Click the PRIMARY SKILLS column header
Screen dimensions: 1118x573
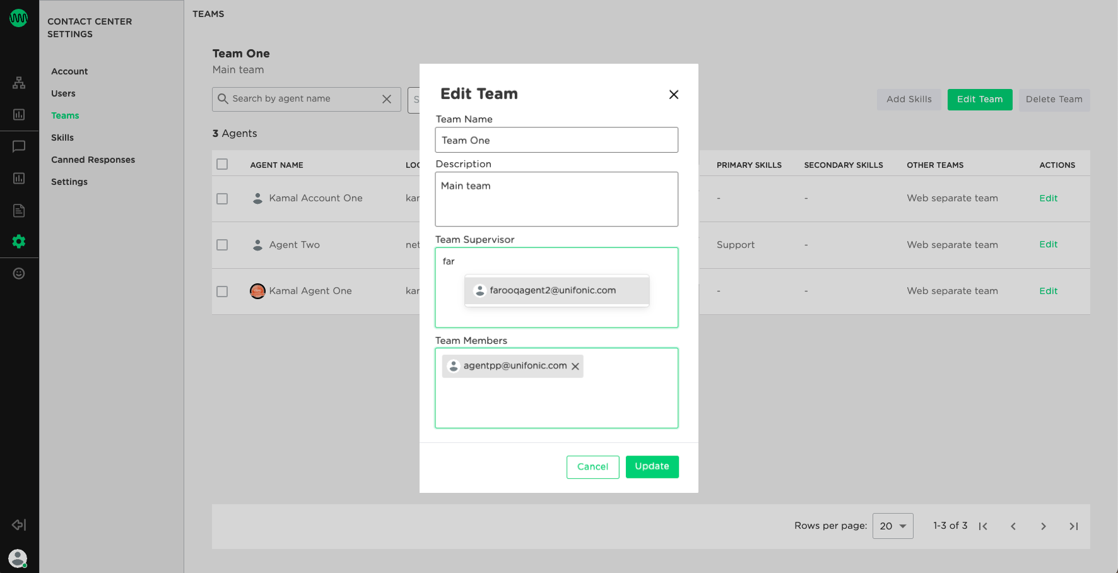tap(749, 165)
